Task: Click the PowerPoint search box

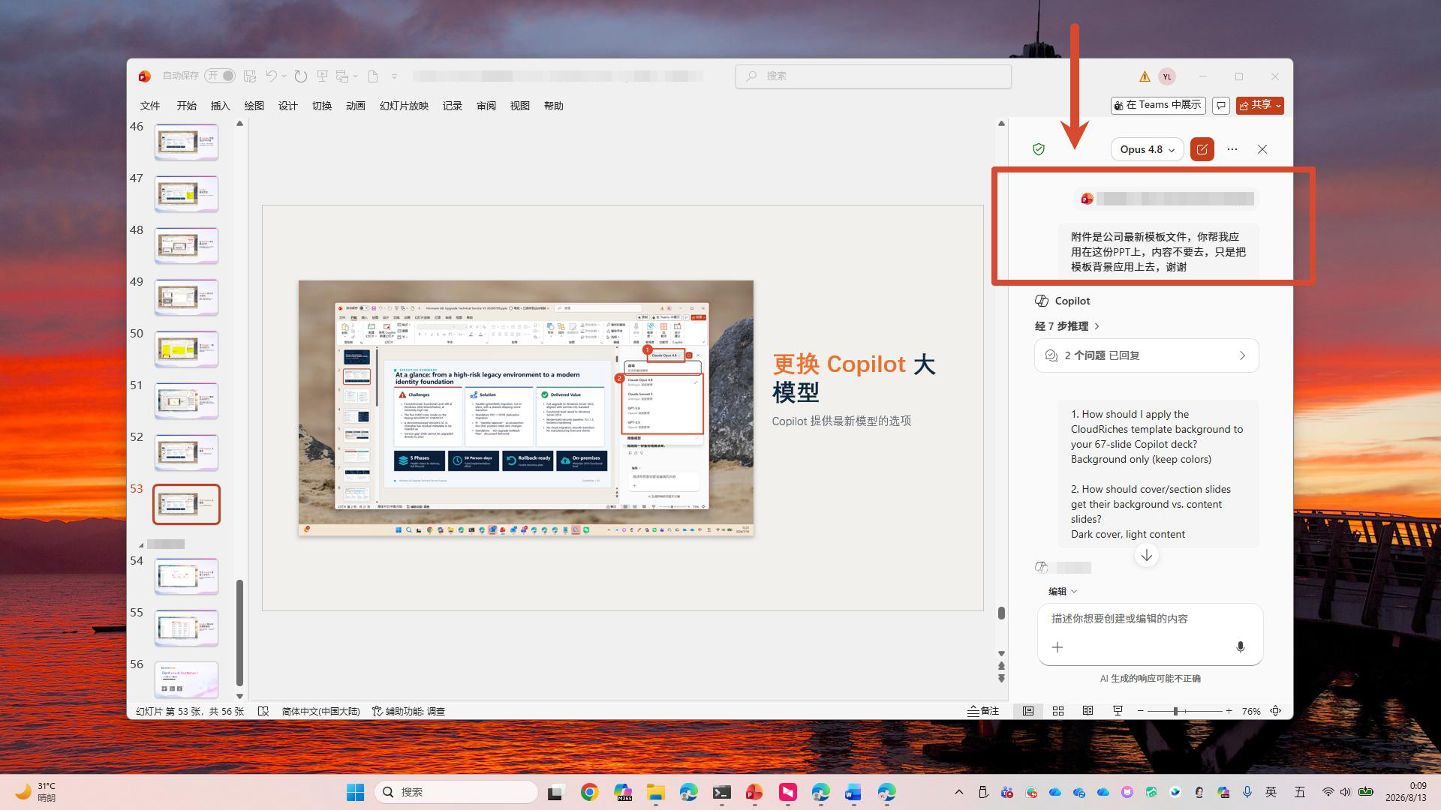Action: (874, 76)
